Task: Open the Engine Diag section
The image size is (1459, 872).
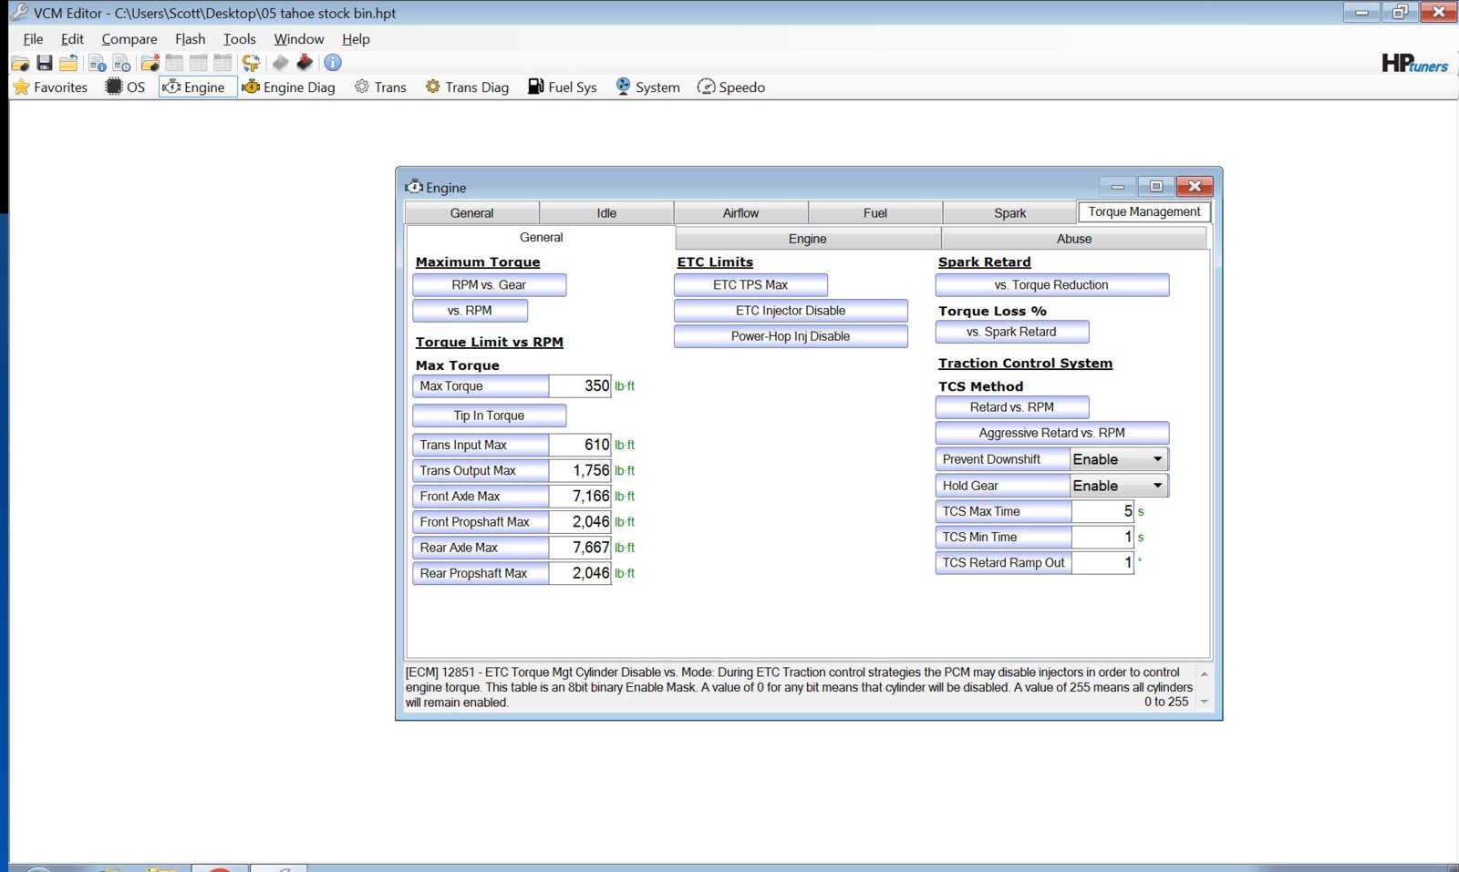Action: [x=288, y=87]
